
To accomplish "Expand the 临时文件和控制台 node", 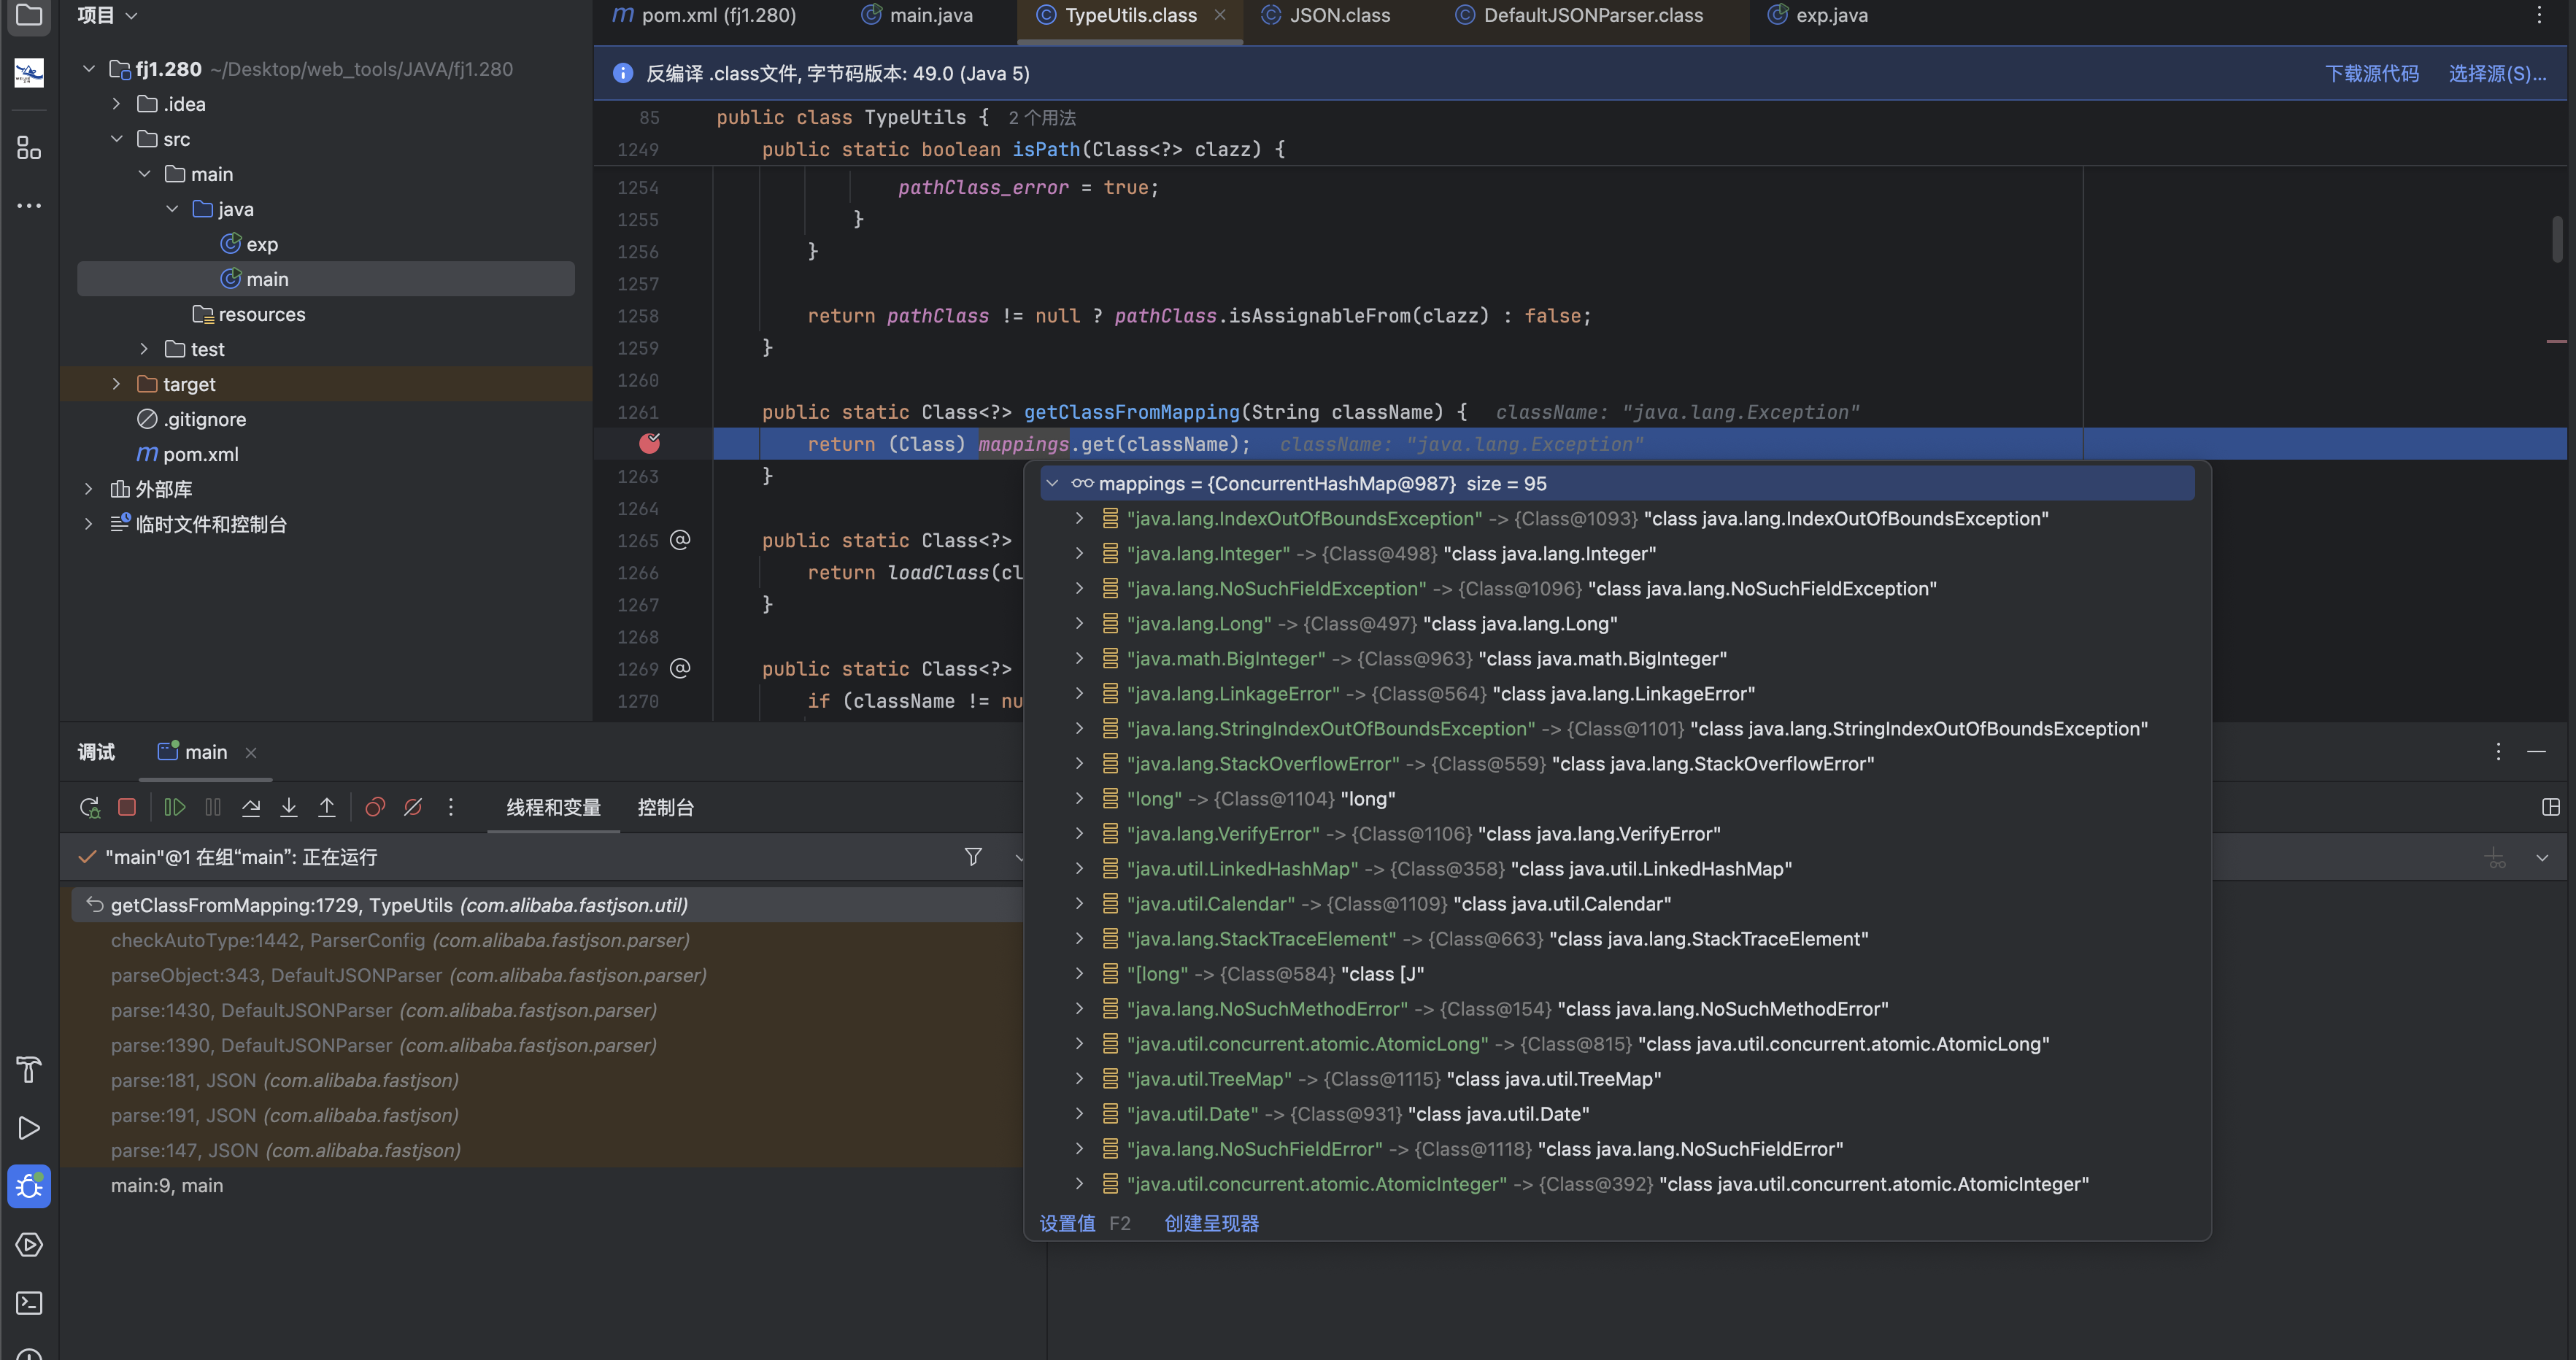I will tap(89, 524).
